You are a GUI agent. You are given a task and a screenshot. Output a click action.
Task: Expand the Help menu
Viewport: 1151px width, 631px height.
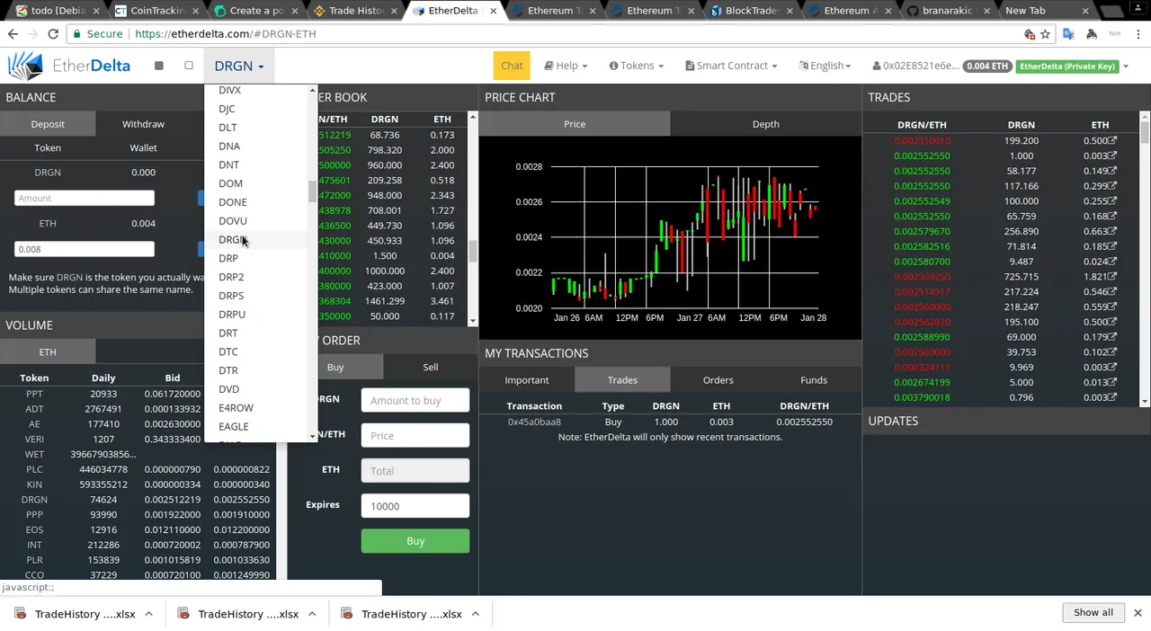[566, 66]
